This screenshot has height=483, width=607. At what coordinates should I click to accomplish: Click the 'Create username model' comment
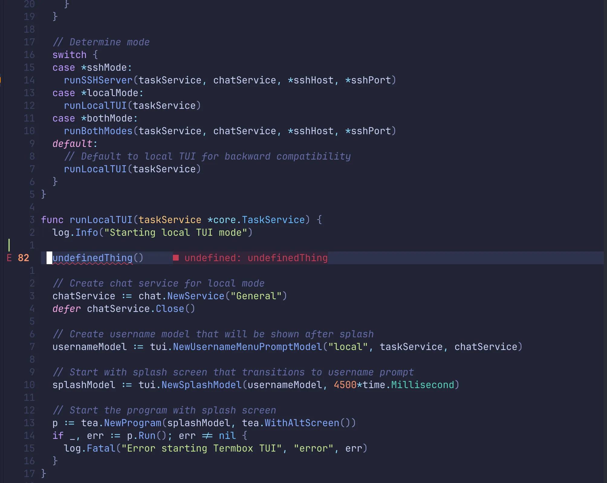point(213,334)
